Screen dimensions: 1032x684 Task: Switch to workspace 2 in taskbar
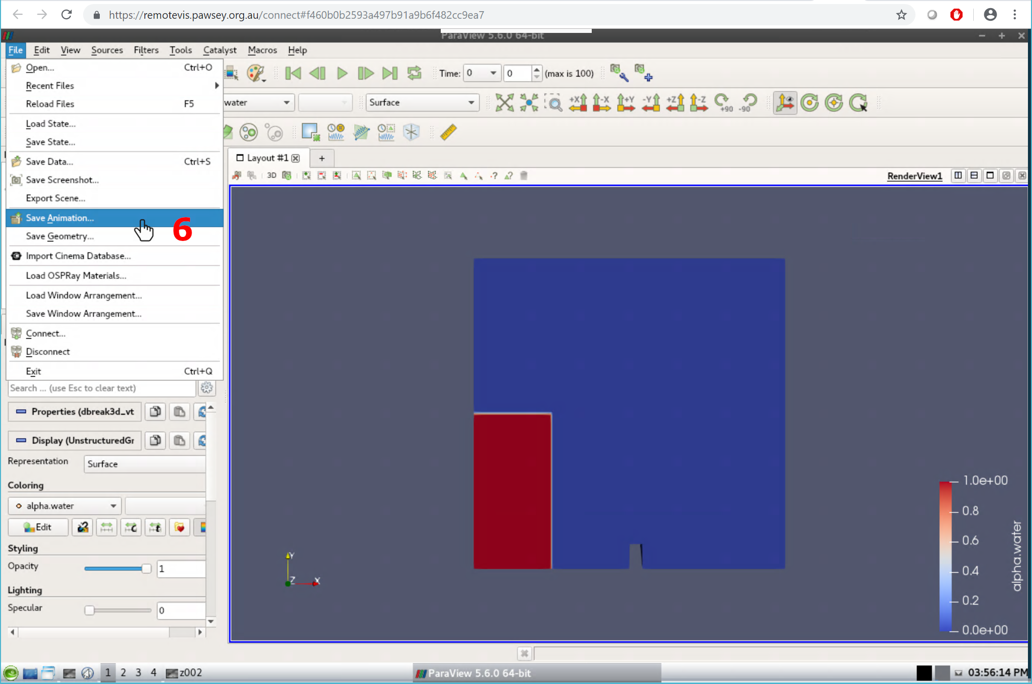(123, 672)
